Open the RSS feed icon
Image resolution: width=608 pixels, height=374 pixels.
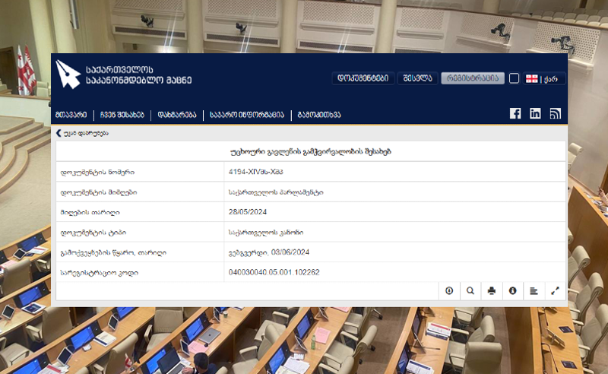556,113
